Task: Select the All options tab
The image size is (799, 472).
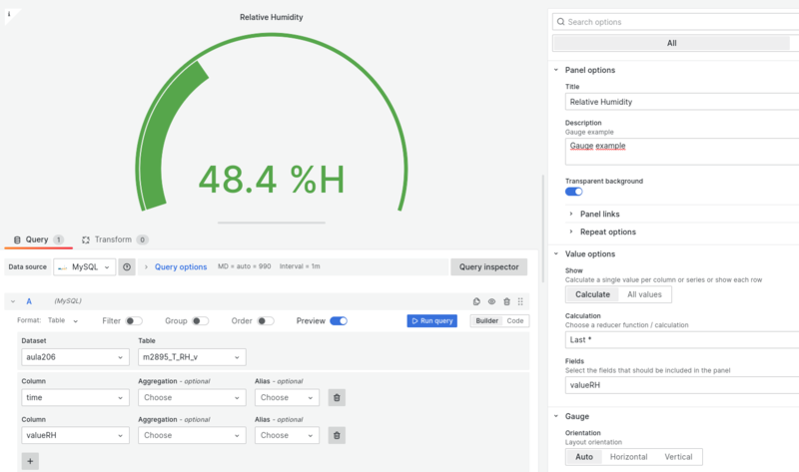Action: 671,43
